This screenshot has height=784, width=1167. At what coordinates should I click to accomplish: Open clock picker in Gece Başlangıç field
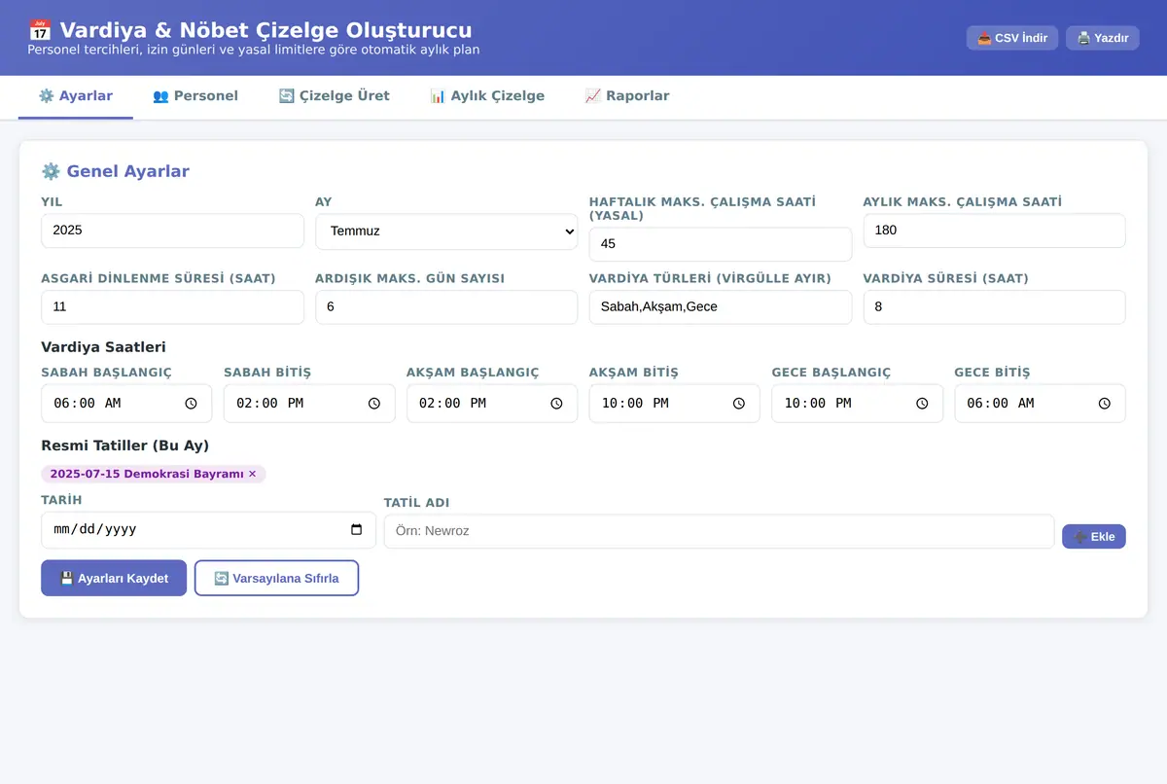tap(922, 404)
